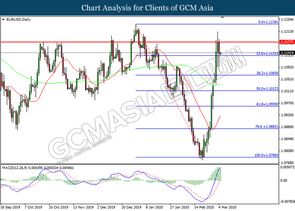The width and height of the screenshot is (295, 211).
Task: Click the Chart Analysis for Clients of GCM Asia title
Action: pos(147,8)
